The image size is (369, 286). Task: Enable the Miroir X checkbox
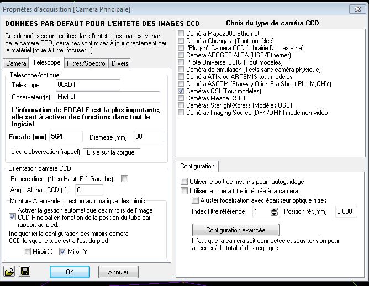(27, 252)
